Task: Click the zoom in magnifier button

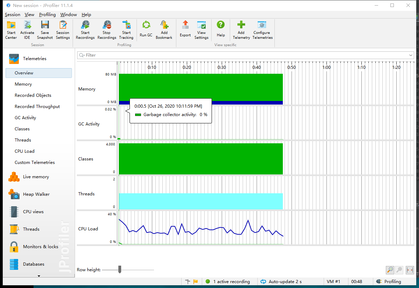Action: [x=390, y=270]
